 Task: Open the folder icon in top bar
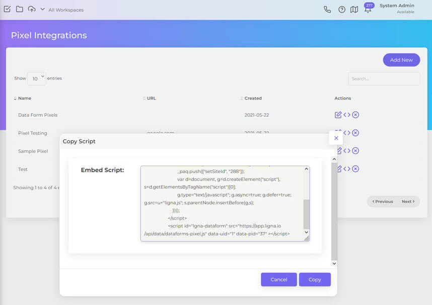click(x=19, y=9)
